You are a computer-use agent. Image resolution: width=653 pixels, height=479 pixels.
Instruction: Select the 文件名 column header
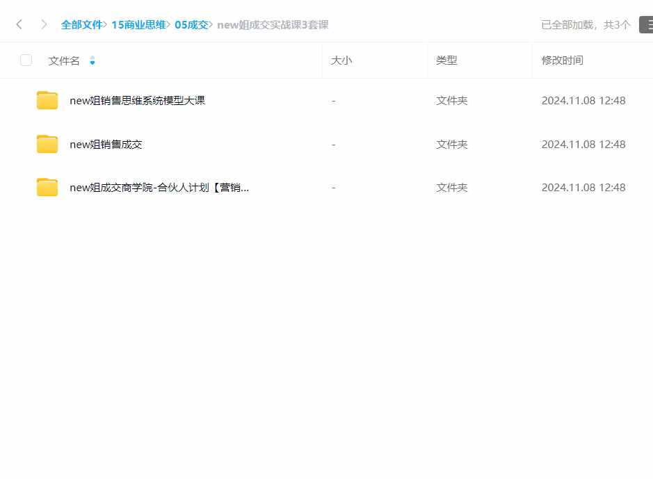click(64, 60)
